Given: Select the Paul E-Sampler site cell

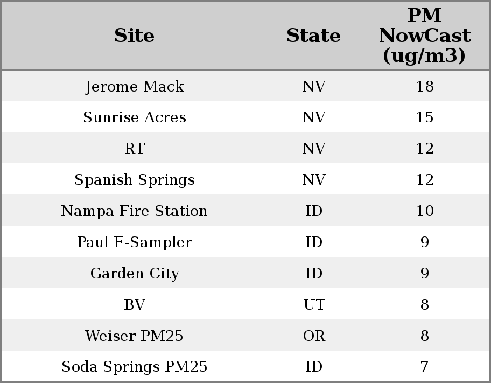Looking at the screenshot, I should coord(134,242).
